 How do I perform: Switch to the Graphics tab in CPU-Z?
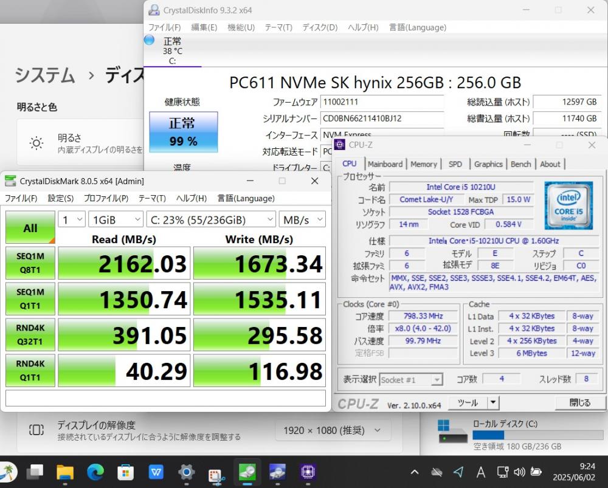[488, 164]
